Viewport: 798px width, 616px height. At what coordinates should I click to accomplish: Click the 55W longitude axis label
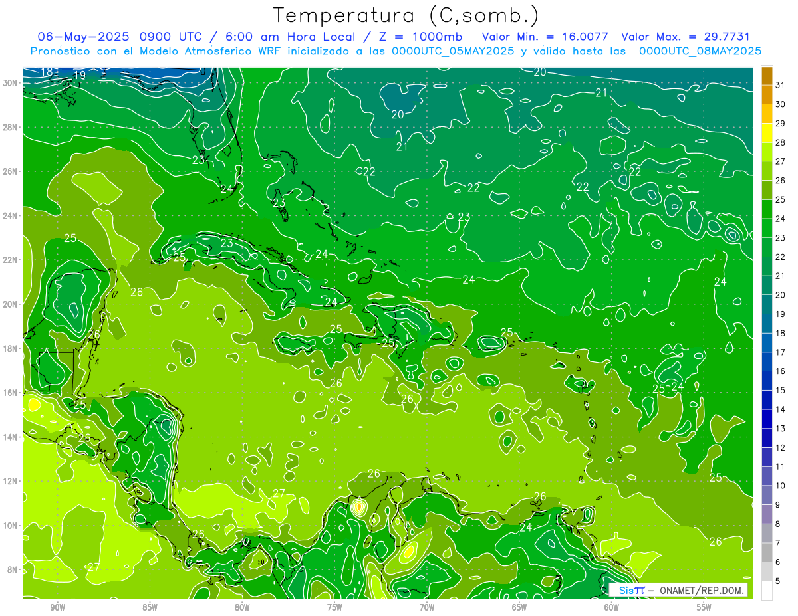click(x=704, y=607)
